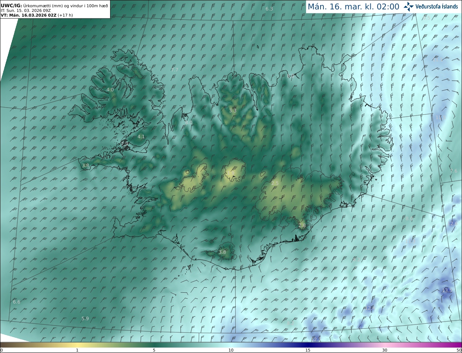Click the 4.0 value on the Westfjords
The height and width of the screenshot is (353, 462).
(110, 90)
